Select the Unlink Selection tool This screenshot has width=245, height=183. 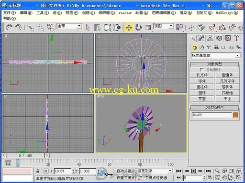40,27
